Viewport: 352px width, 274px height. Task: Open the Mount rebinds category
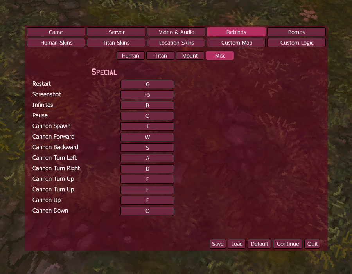click(x=190, y=55)
